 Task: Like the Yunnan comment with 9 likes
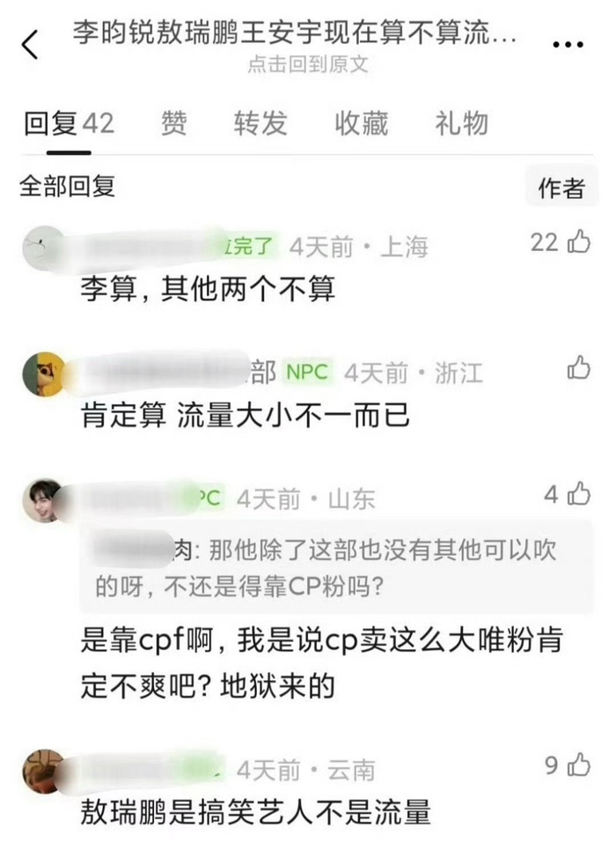pos(579,765)
